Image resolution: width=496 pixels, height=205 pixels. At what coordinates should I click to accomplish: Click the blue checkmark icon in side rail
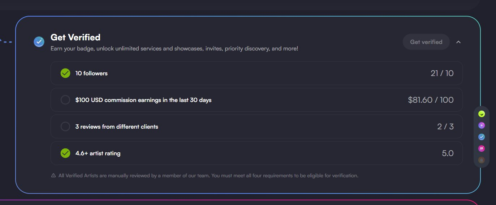click(x=481, y=137)
